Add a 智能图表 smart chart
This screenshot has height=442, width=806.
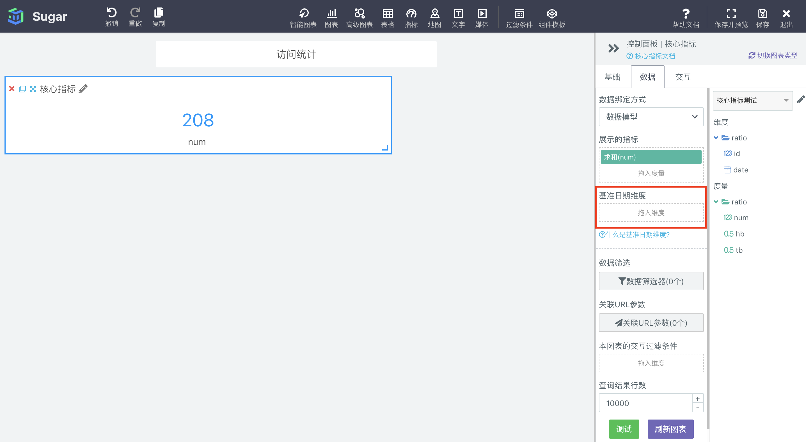click(303, 18)
